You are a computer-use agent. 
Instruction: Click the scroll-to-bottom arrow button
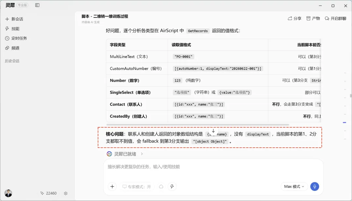(x=213, y=131)
